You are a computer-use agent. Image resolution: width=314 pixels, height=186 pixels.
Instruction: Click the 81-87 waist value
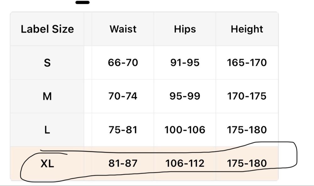pos(123,163)
